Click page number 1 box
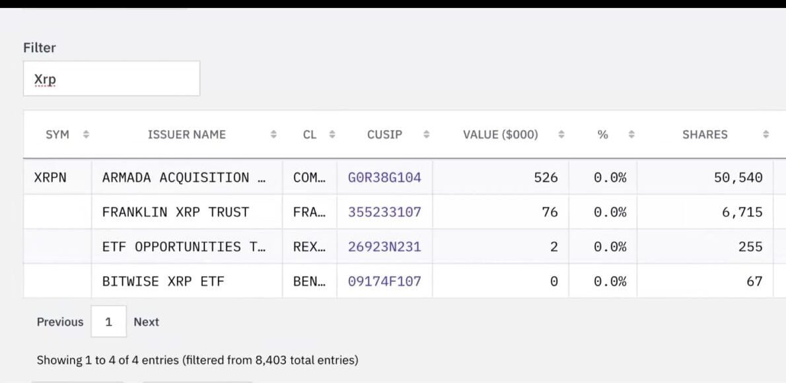Viewport: 786px width, 383px height. (109, 322)
